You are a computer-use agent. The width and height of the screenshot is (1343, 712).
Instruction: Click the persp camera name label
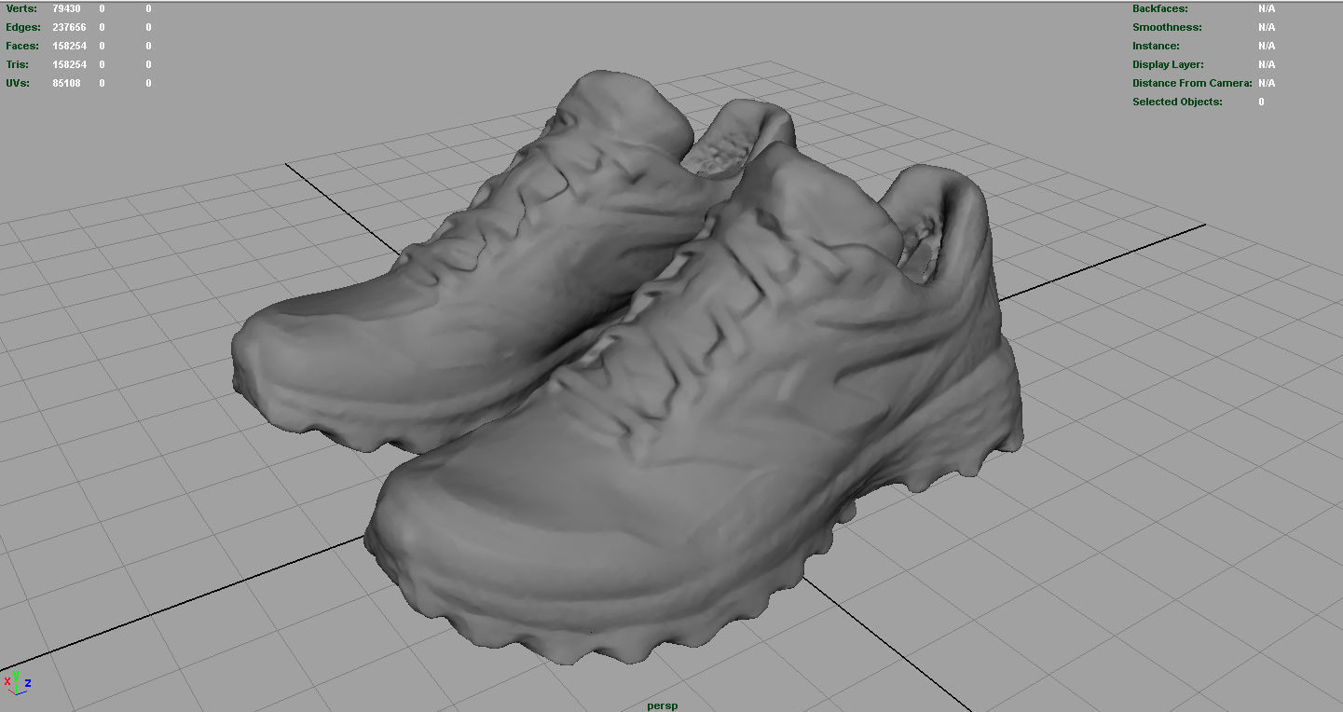point(663,705)
